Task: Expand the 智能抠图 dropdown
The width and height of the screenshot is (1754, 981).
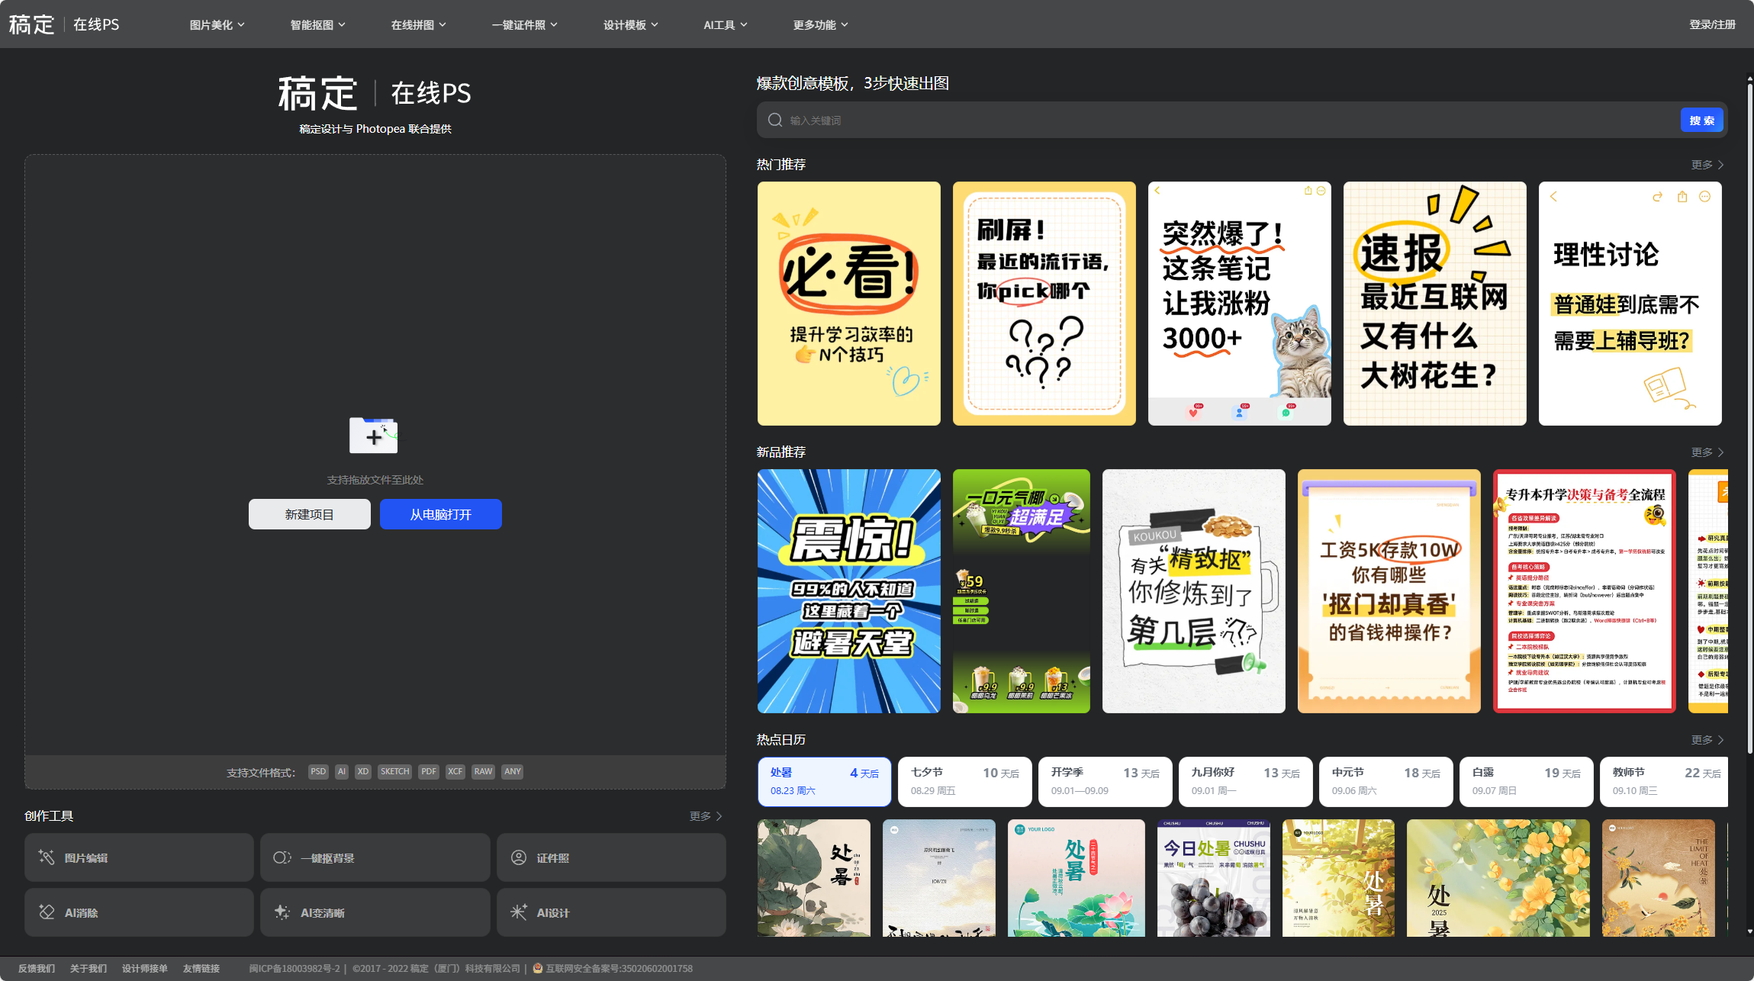Action: click(317, 24)
